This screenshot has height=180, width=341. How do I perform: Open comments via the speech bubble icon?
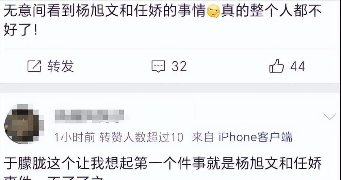point(158,66)
